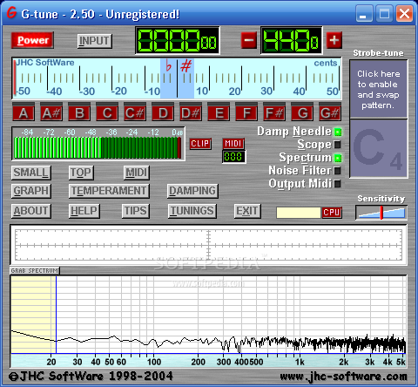
Task: Click the red minus reference pitch button
Action: point(249,40)
